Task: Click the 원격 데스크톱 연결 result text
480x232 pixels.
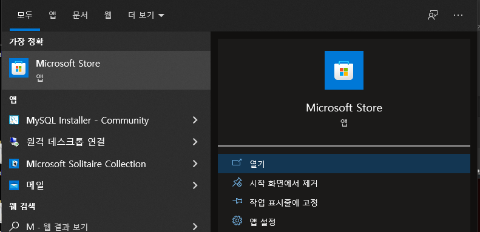Action: click(x=66, y=142)
